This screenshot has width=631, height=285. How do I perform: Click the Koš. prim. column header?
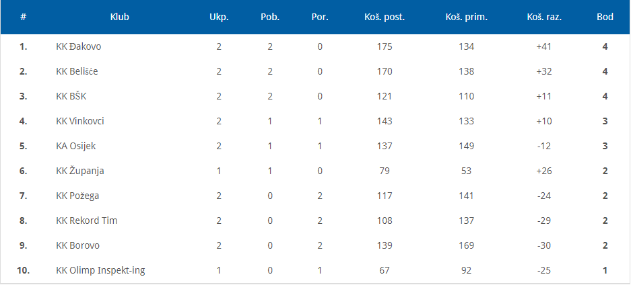click(x=466, y=17)
